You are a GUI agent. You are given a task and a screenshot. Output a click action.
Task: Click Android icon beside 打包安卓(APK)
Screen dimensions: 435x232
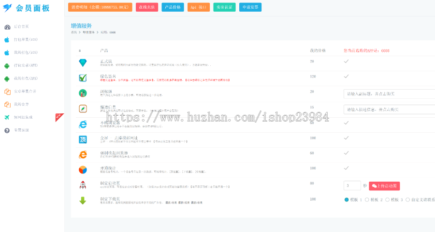click(x=7, y=66)
